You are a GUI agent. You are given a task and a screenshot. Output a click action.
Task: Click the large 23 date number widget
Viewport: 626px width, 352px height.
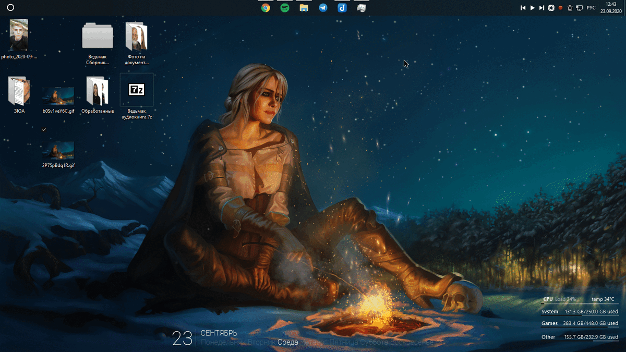[x=183, y=339]
